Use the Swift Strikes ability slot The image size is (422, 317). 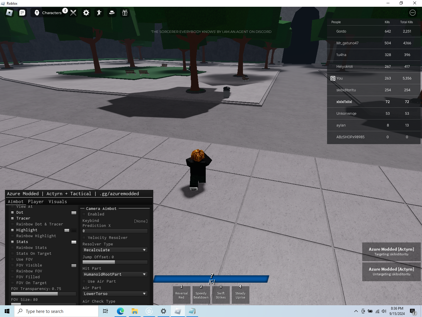pyautogui.click(x=221, y=295)
